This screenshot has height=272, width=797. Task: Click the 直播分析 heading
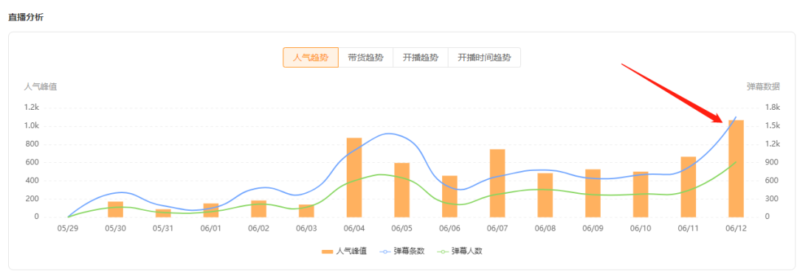point(26,17)
